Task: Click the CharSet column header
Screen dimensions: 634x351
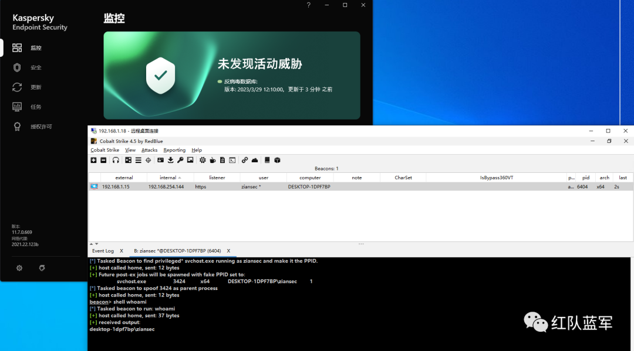Action: 403,178
